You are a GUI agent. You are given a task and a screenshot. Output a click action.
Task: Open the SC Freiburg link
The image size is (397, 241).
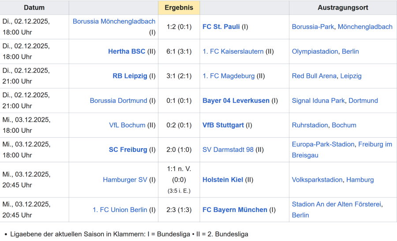tap(128, 150)
